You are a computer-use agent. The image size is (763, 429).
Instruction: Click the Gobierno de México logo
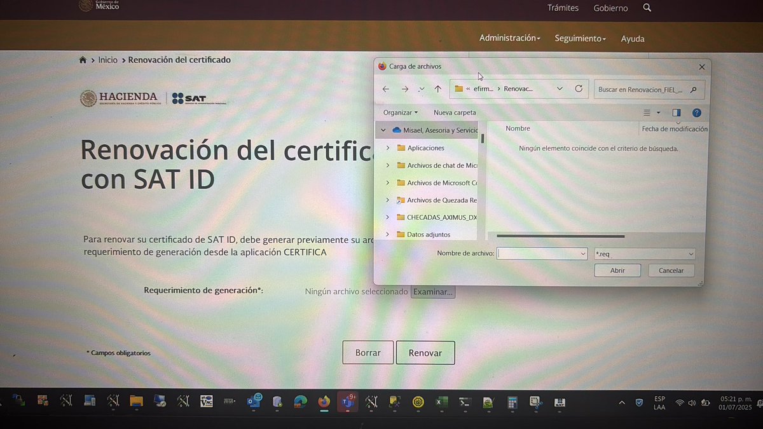point(99,6)
